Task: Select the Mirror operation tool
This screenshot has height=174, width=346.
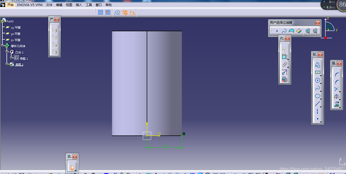Action: point(337,96)
